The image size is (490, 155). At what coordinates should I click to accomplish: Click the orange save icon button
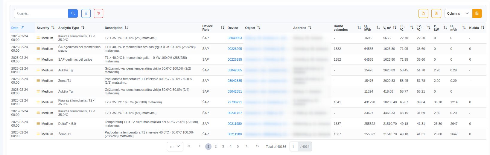click(x=477, y=13)
